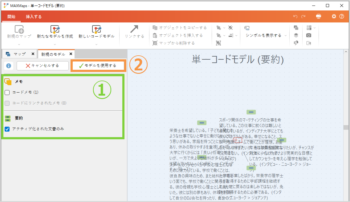This screenshot has height=202, width=350.
Task: Select the red central code node on canvas
Action: [238, 140]
